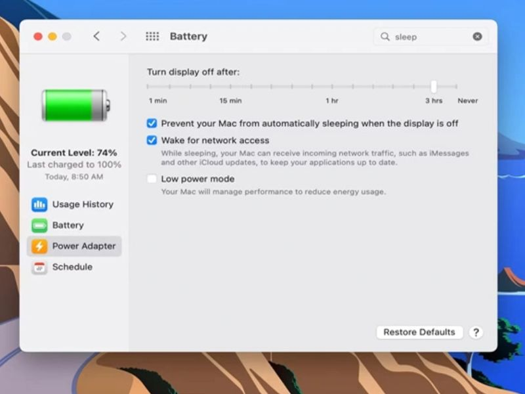This screenshot has height=394, width=525.
Task: Go forward with the right chevron
Action: (x=123, y=36)
